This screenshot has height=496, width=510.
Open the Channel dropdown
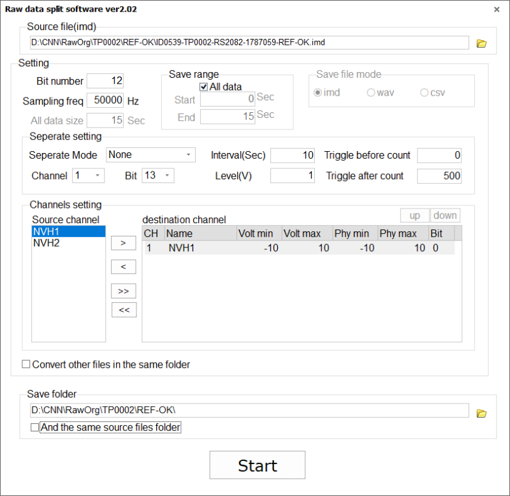(88, 175)
